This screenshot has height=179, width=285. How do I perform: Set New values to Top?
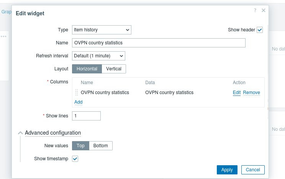coord(80,146)
